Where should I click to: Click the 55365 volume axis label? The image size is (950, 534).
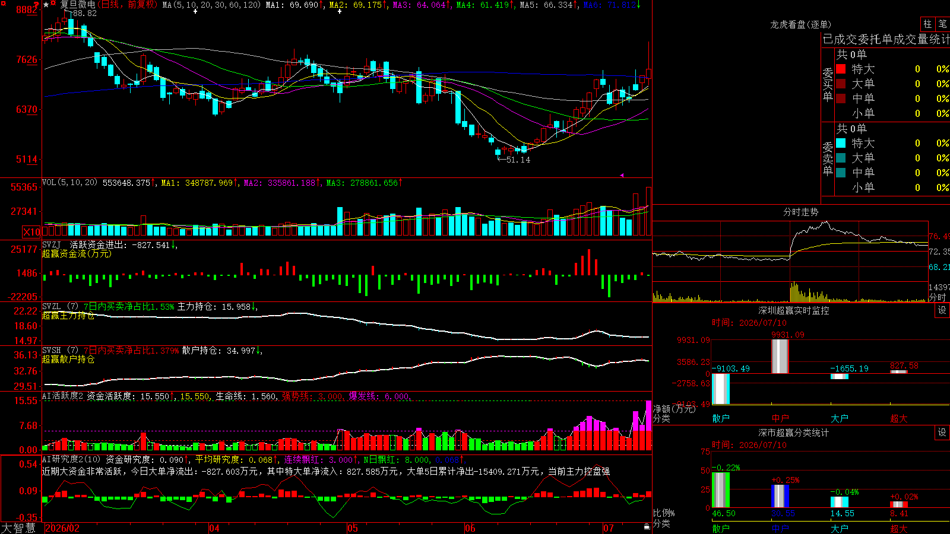[x=24, y=187]
